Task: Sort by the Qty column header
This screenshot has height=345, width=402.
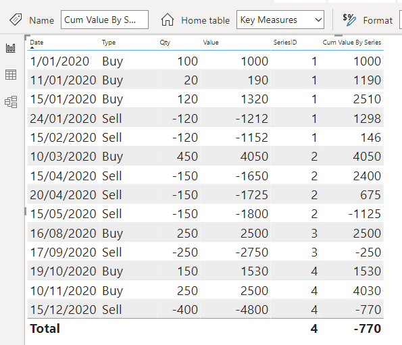Action: pyautogui.click(x=165, y=43)
